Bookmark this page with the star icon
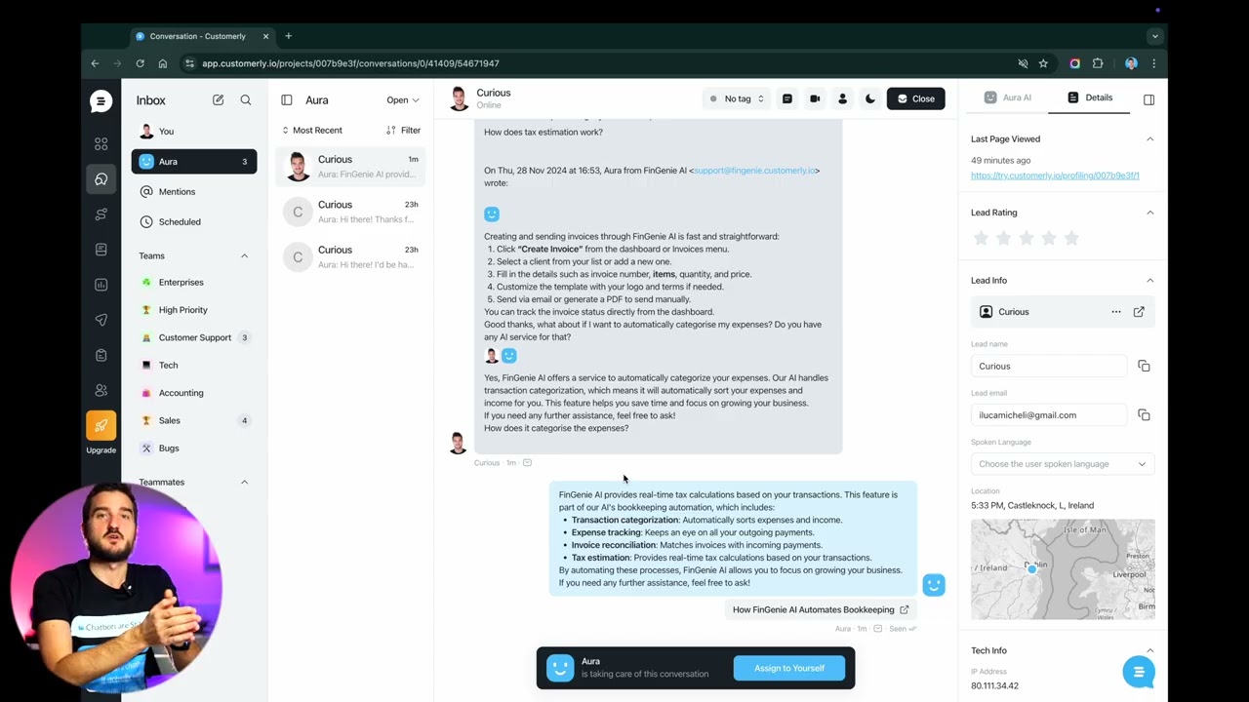The width and height of the screenshot is (1249, 702). (1043, 63)
